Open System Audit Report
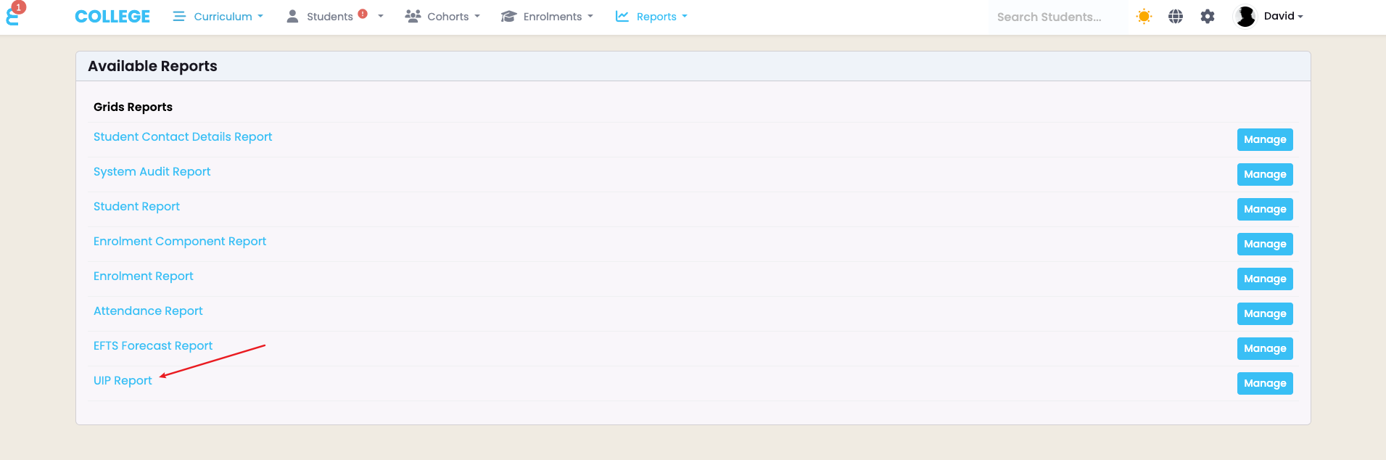This screenshot has width=1386, height=460. (x=152, y=171)
